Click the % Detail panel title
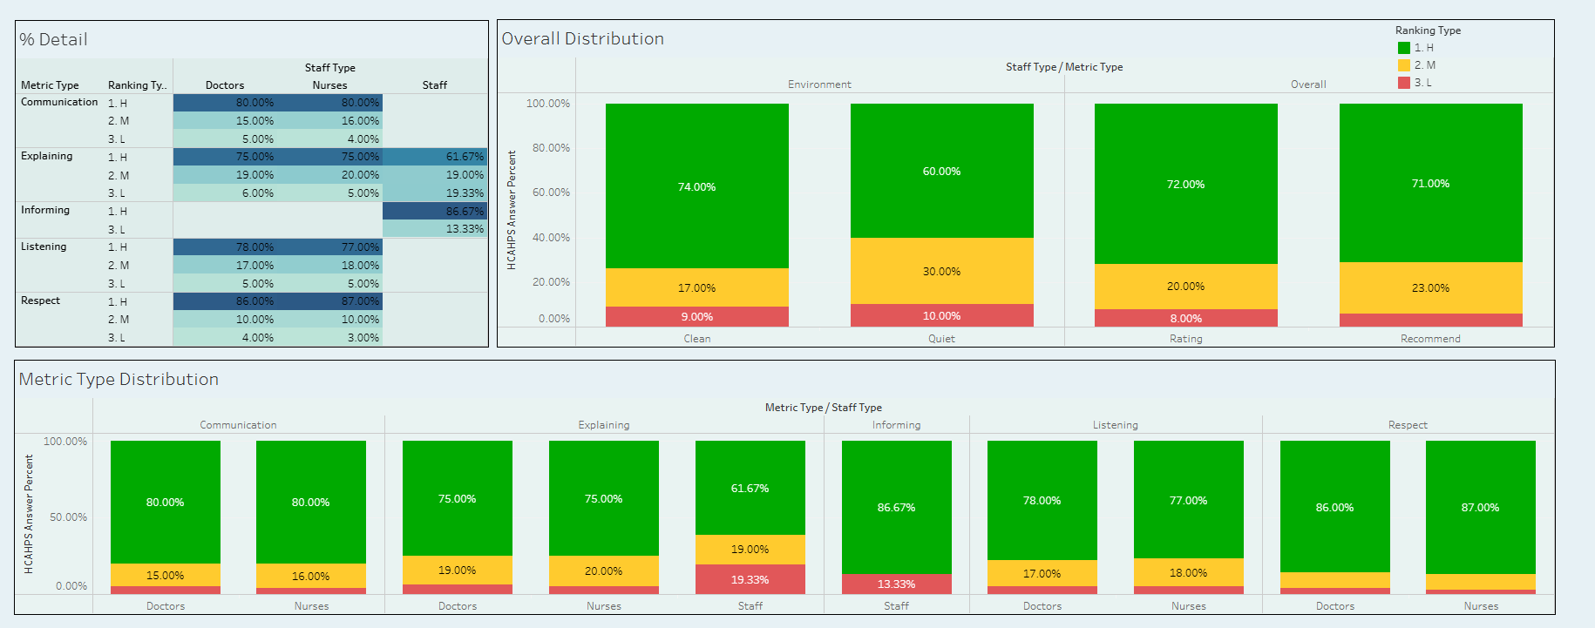 coord(53,39)
